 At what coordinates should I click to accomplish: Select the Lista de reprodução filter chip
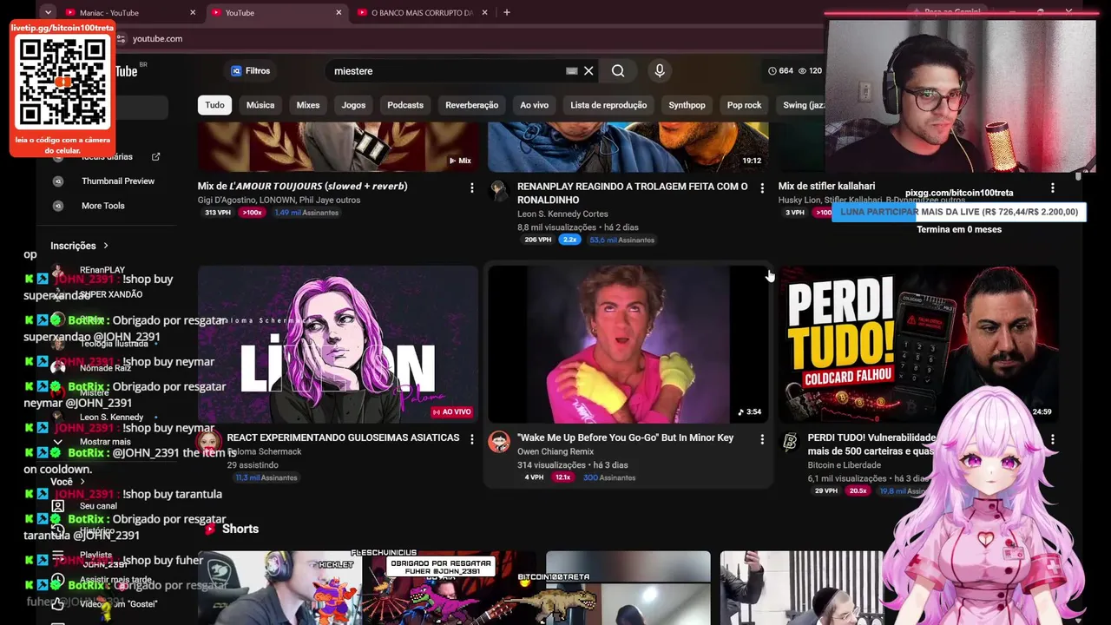(608, 105)
